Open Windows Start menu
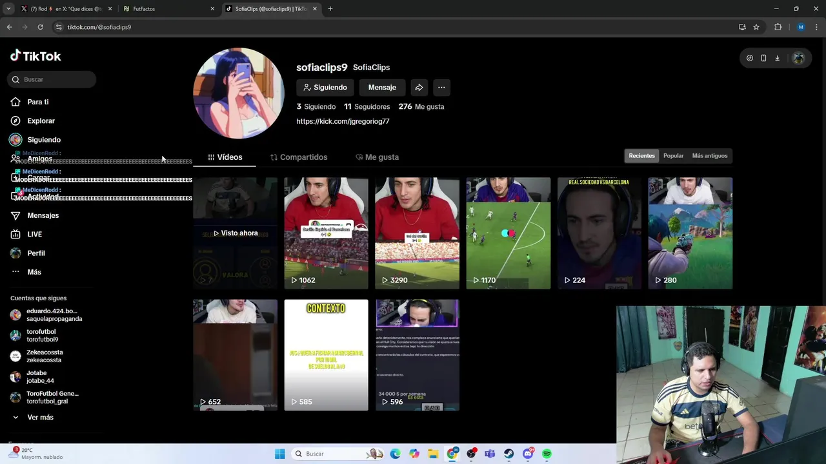This screenshot has width=826, height=464. coord(279,454)
